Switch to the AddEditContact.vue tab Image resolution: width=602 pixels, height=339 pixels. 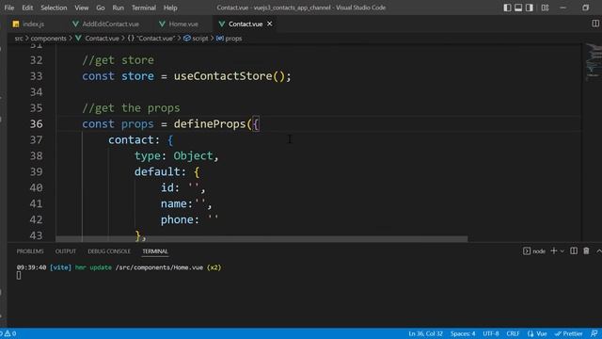click(x=111, y=24)
